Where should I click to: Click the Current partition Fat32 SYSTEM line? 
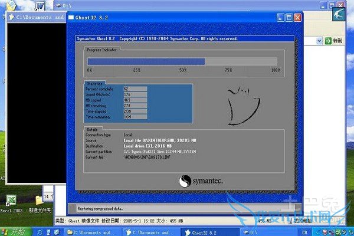point(160,152)
